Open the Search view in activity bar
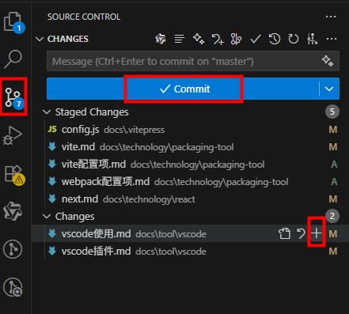 coord(13,59)
